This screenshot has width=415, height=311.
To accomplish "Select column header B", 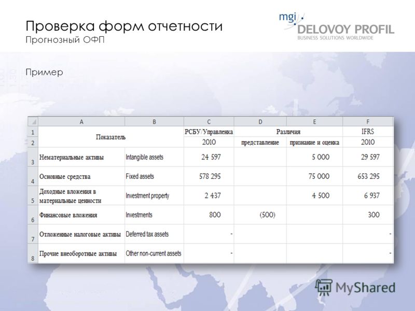I will tap(154, 122).
